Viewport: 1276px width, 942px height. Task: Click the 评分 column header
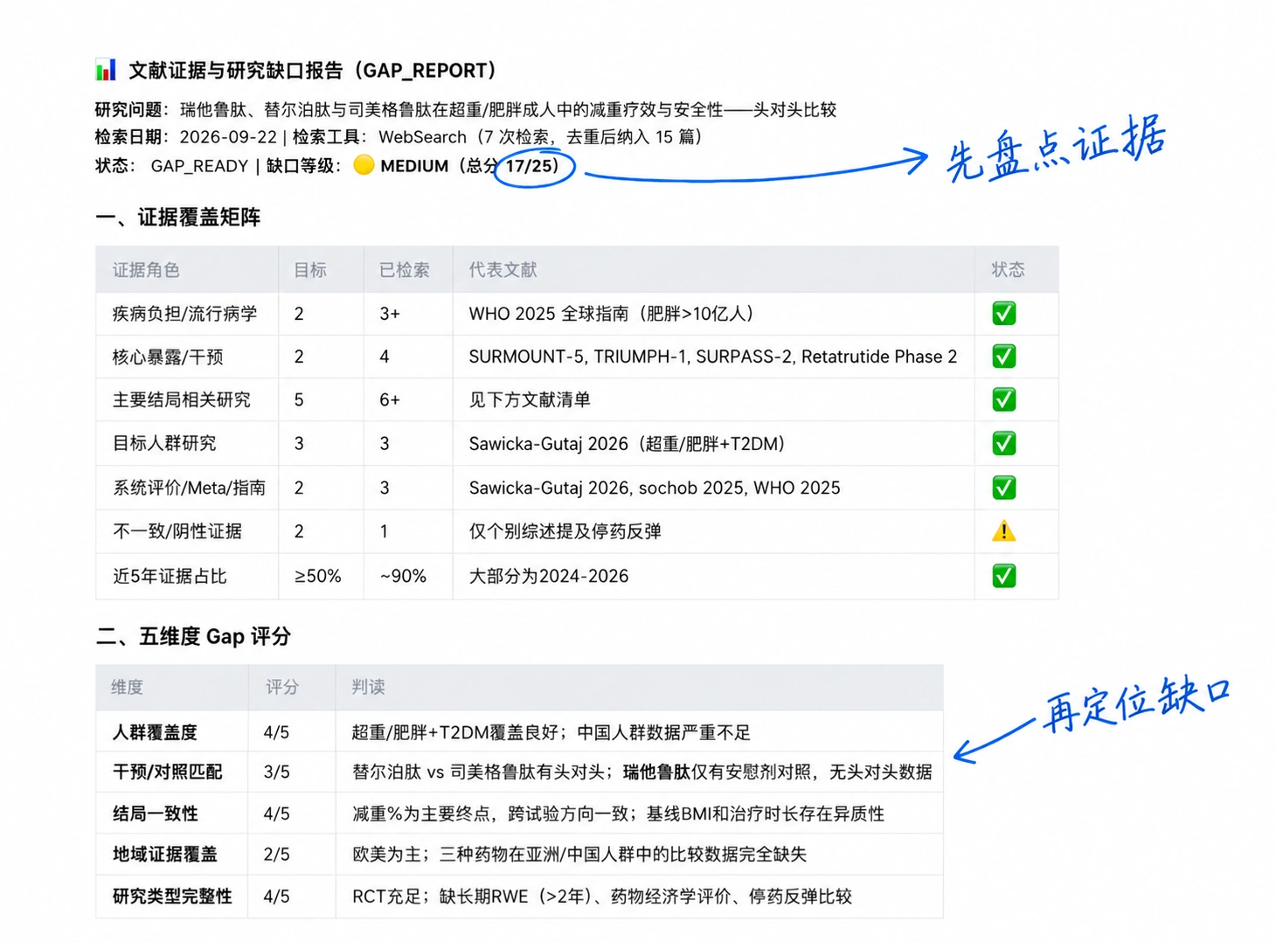[x=282, y=687]
